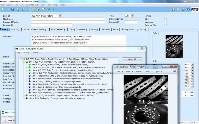
Task: Click the yellow-green square toolbar icon
Action: click(33, 9)
